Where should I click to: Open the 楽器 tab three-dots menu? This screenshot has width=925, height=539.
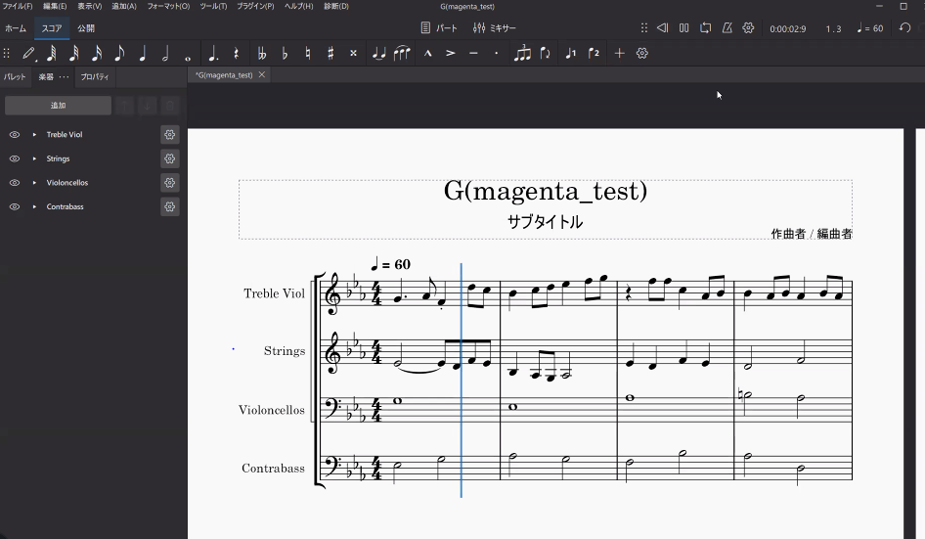65,76
